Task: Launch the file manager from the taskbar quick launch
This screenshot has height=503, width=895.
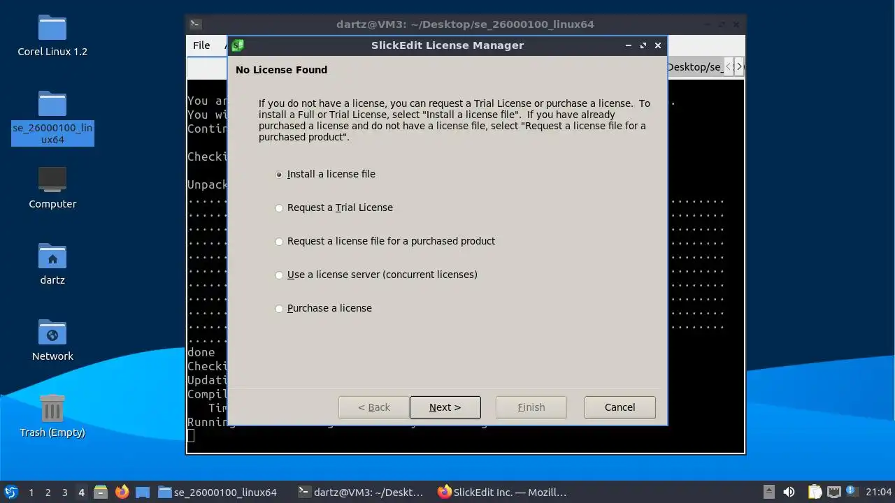Action: coord(101,492)
